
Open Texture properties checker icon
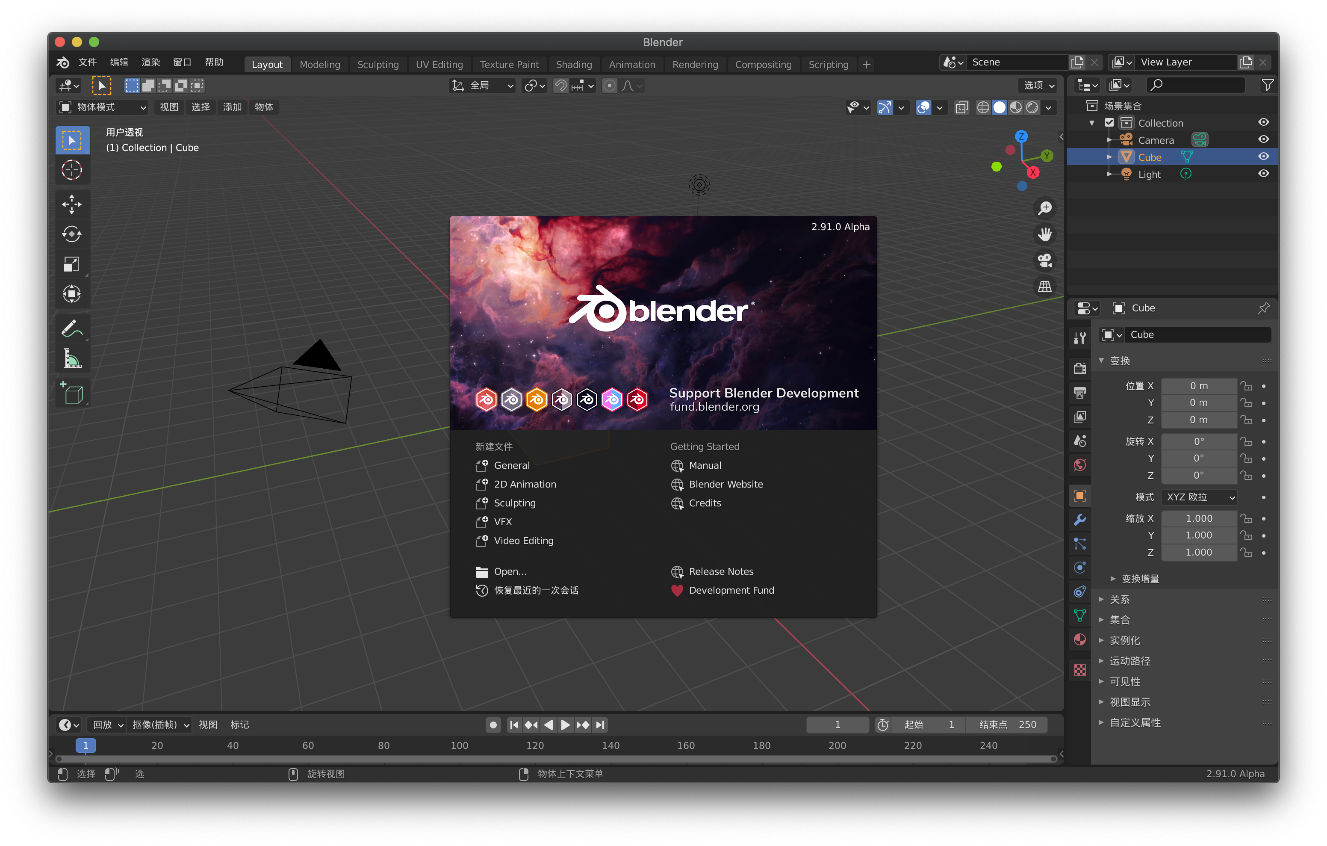(1080, 670)
